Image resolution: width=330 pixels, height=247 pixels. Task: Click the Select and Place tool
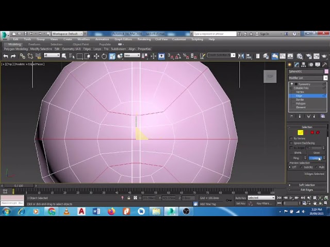click(x=120, y=56)
